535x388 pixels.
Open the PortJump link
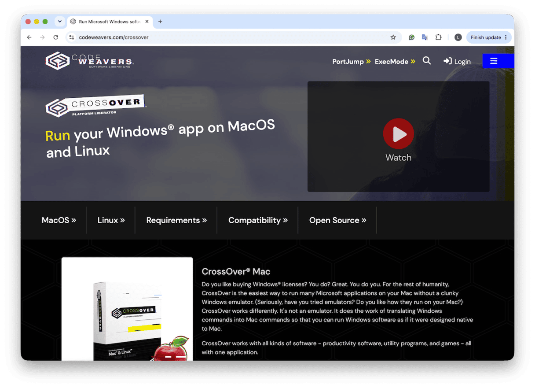(x=352, y=62)
